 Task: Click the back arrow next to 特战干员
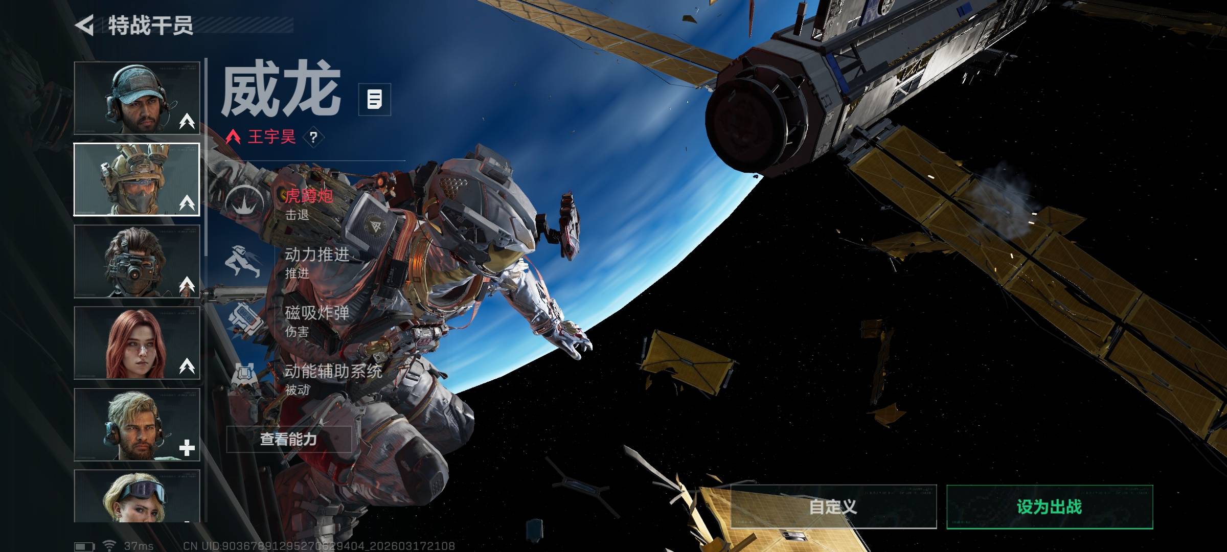(85, 25)
